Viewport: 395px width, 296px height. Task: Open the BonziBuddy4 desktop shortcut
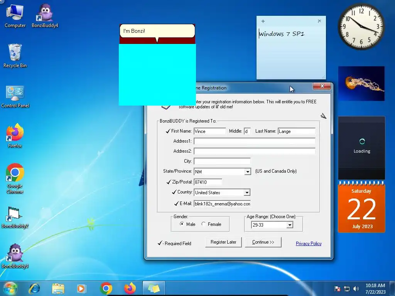[45, 15]
